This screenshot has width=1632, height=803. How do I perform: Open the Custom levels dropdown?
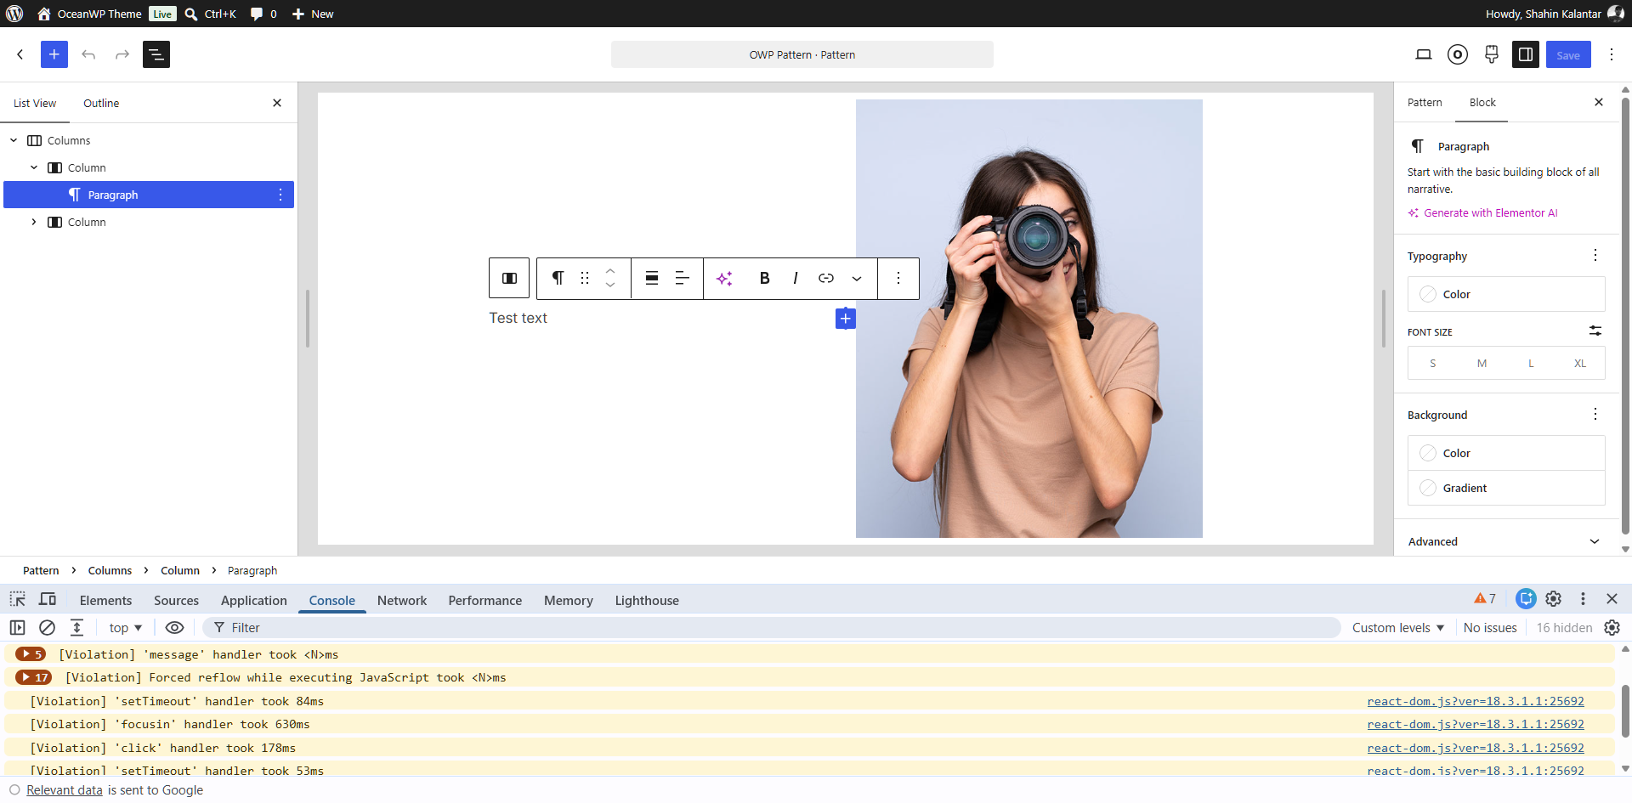[x=1398, y=627]
